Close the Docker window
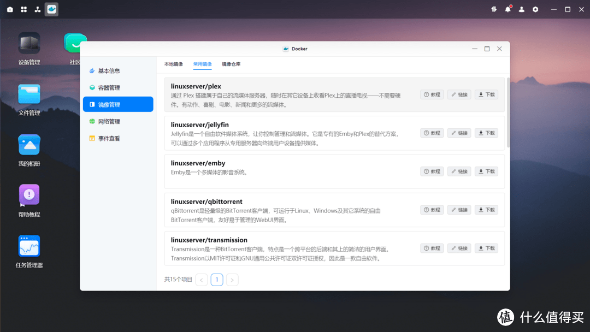This screenshot has height=332, width=590. 499,49
